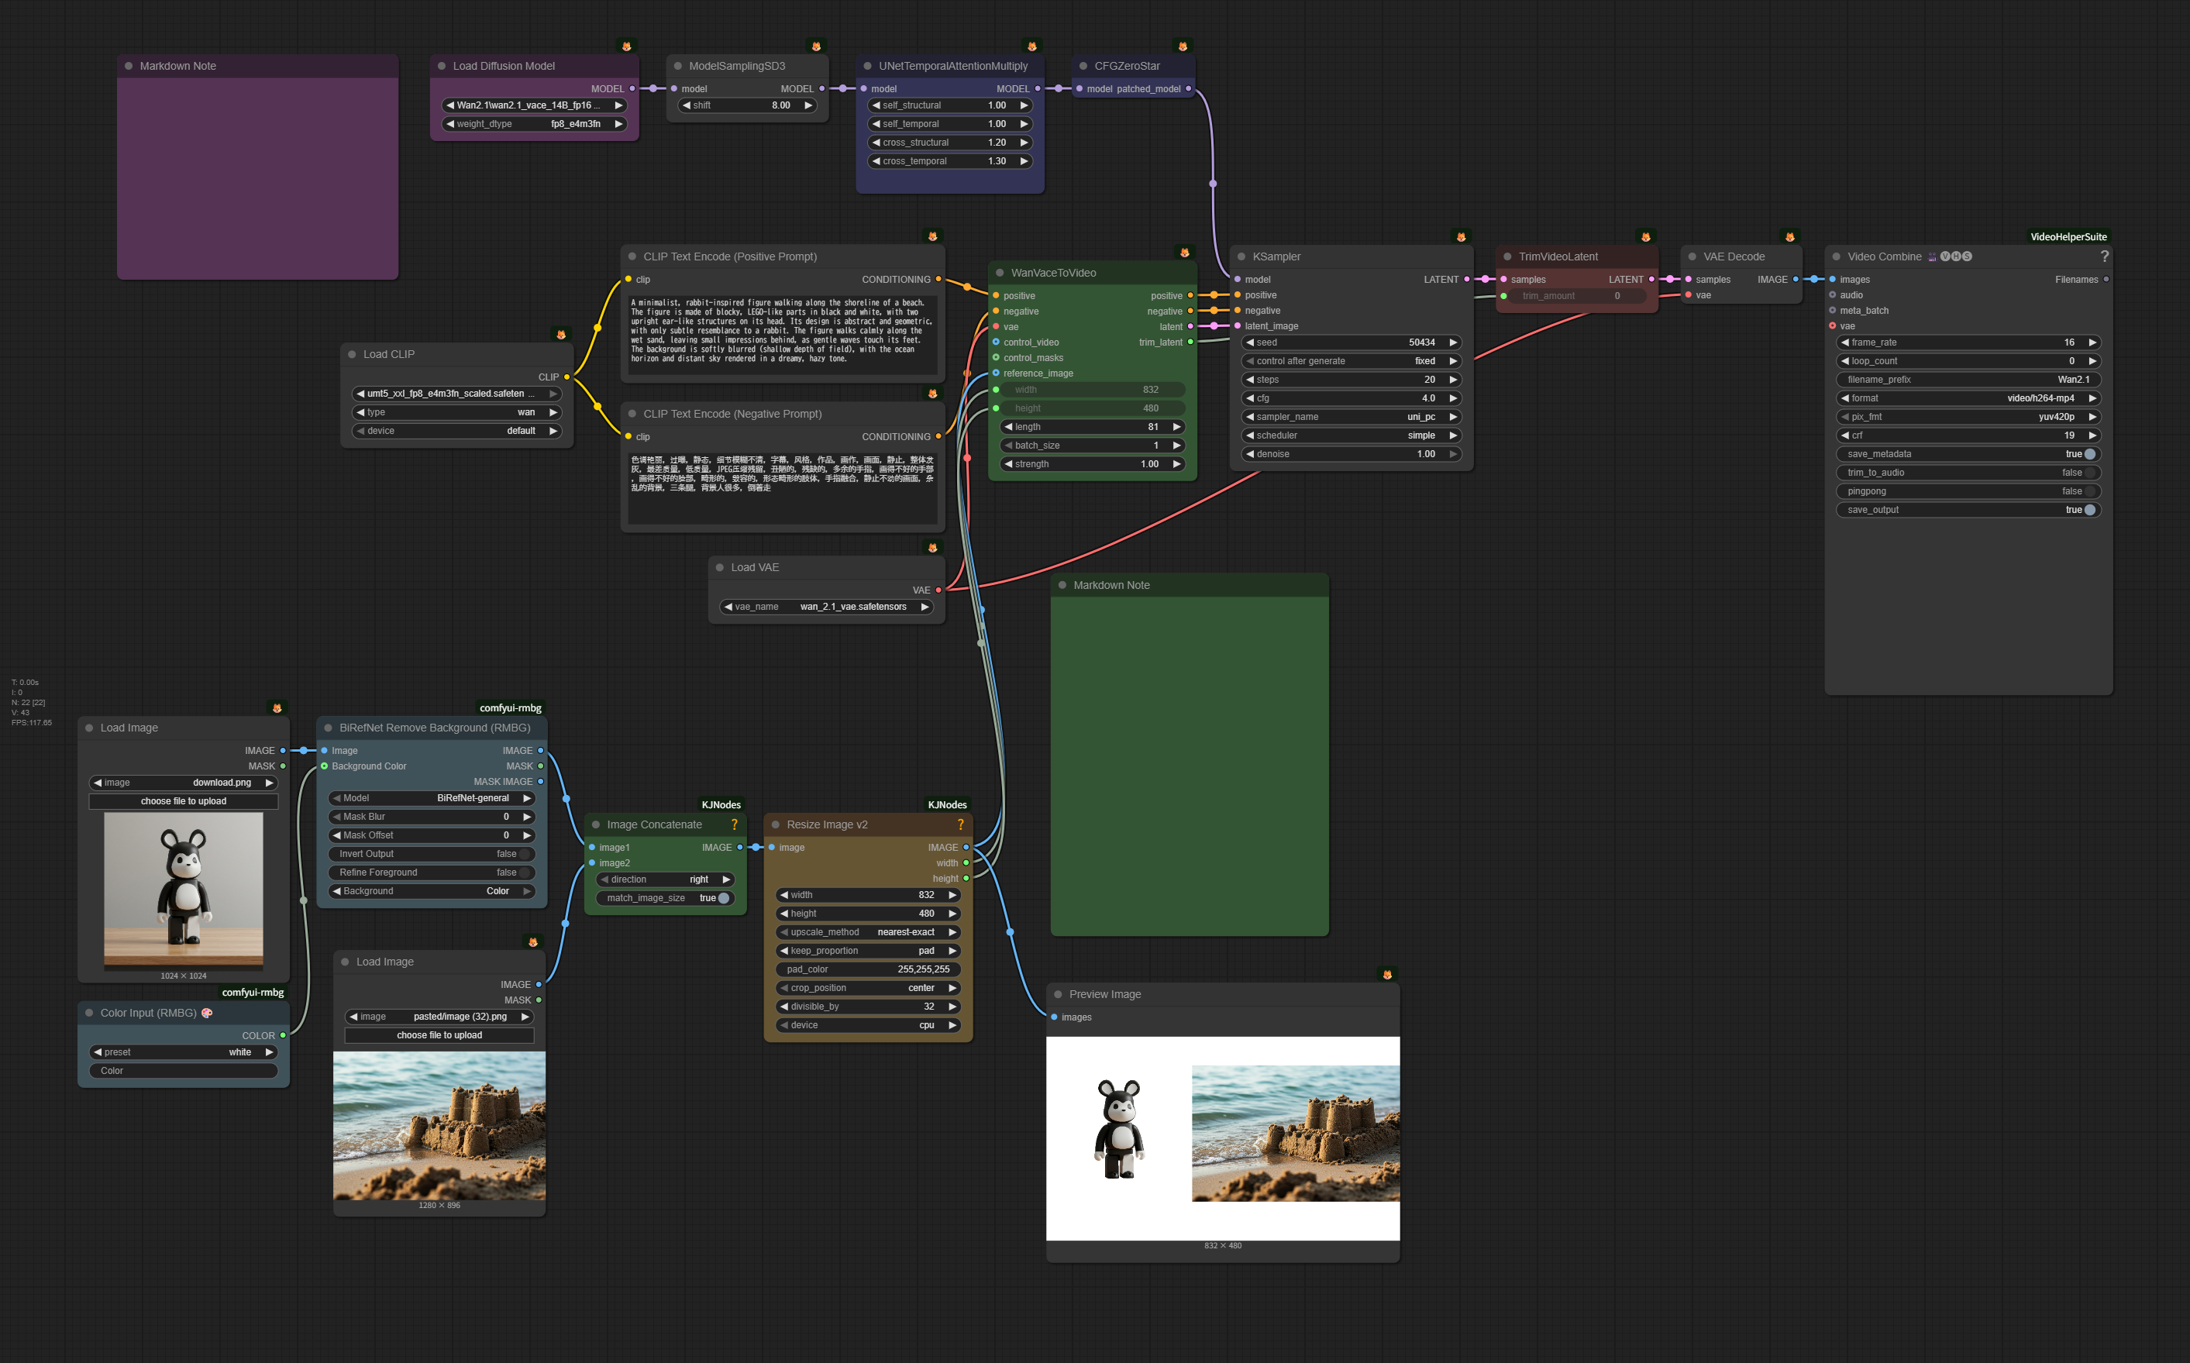
Task: Toggle match_image_size in Image Concatenate
Action: (723, 898)
